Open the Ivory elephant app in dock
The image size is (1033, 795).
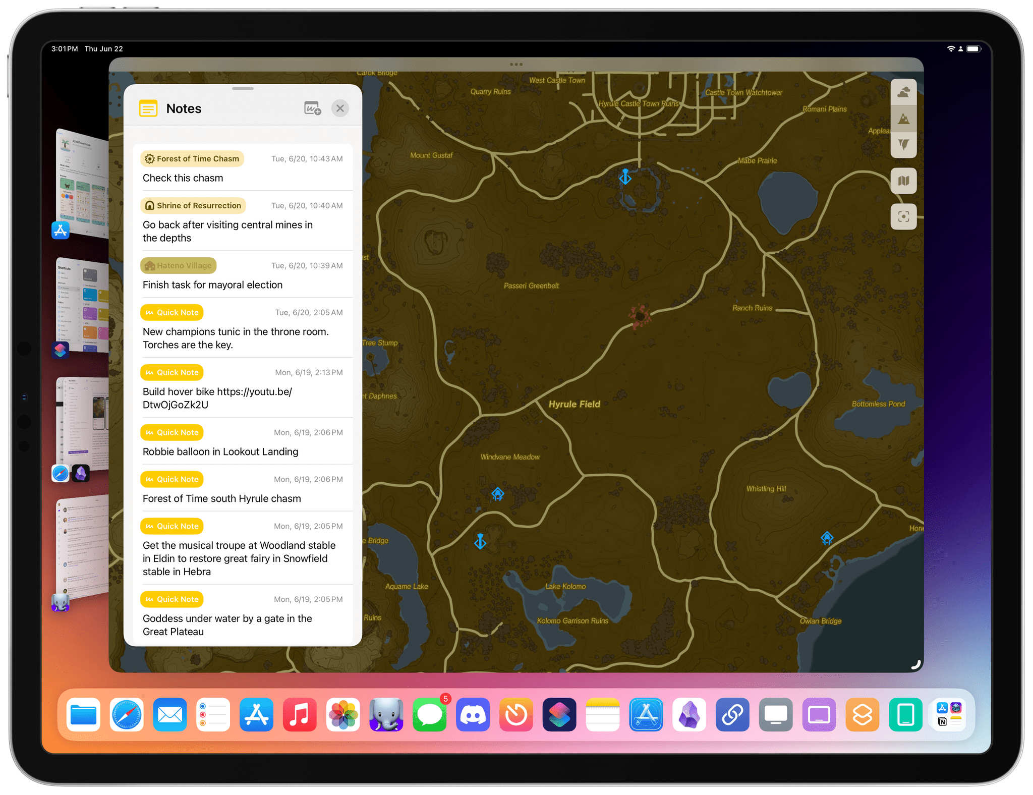click(386, 715)
